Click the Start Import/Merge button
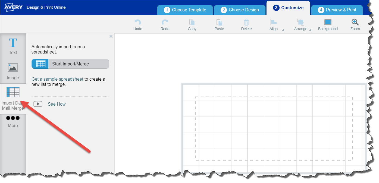The image size is (379, 183). [x=70, y=64]
